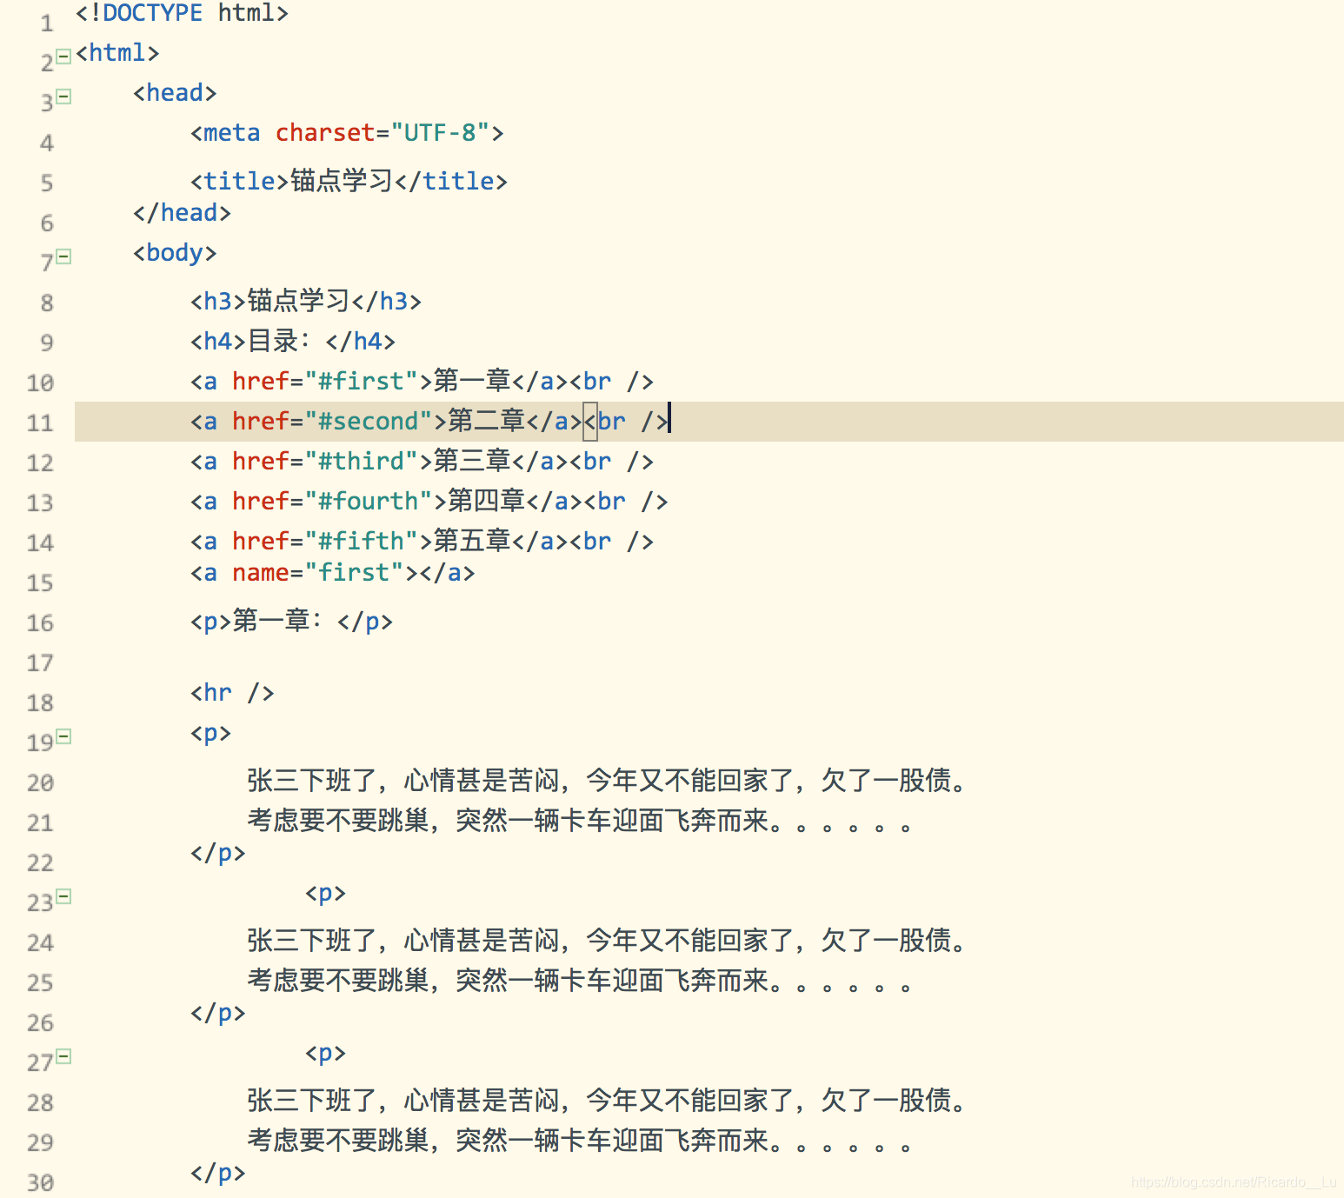Click line number 30 in the gutter
The width and height of the screenshot is (1344, 1198).
tap(40, 1183)
